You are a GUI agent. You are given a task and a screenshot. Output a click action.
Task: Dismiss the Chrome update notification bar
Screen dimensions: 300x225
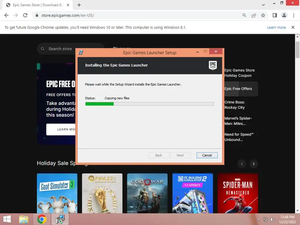click(x=293, y=27)
